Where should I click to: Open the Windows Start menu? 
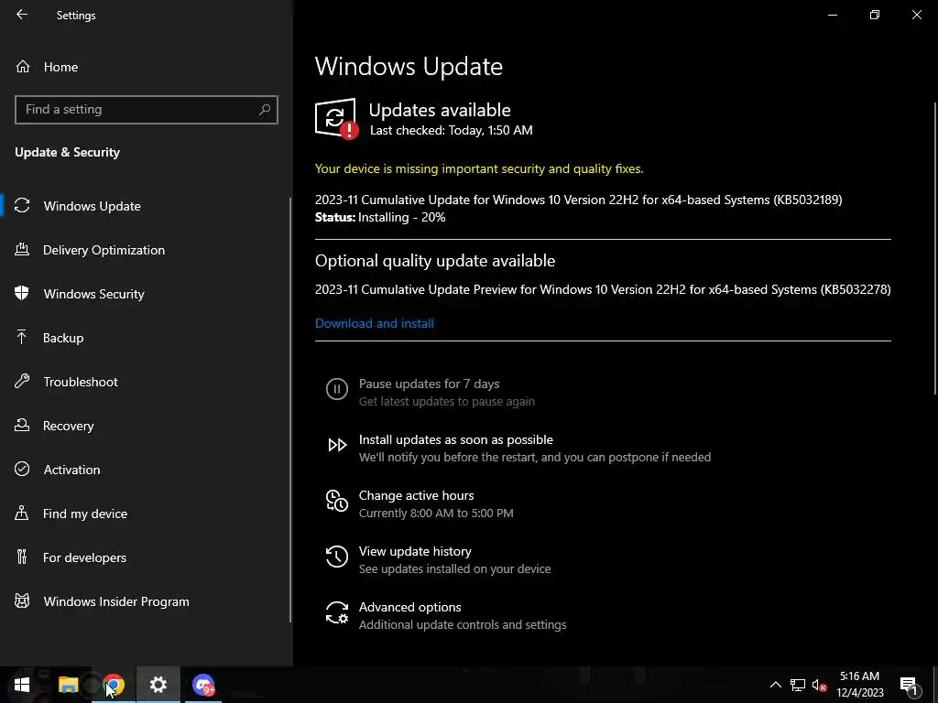coord(22,685)
